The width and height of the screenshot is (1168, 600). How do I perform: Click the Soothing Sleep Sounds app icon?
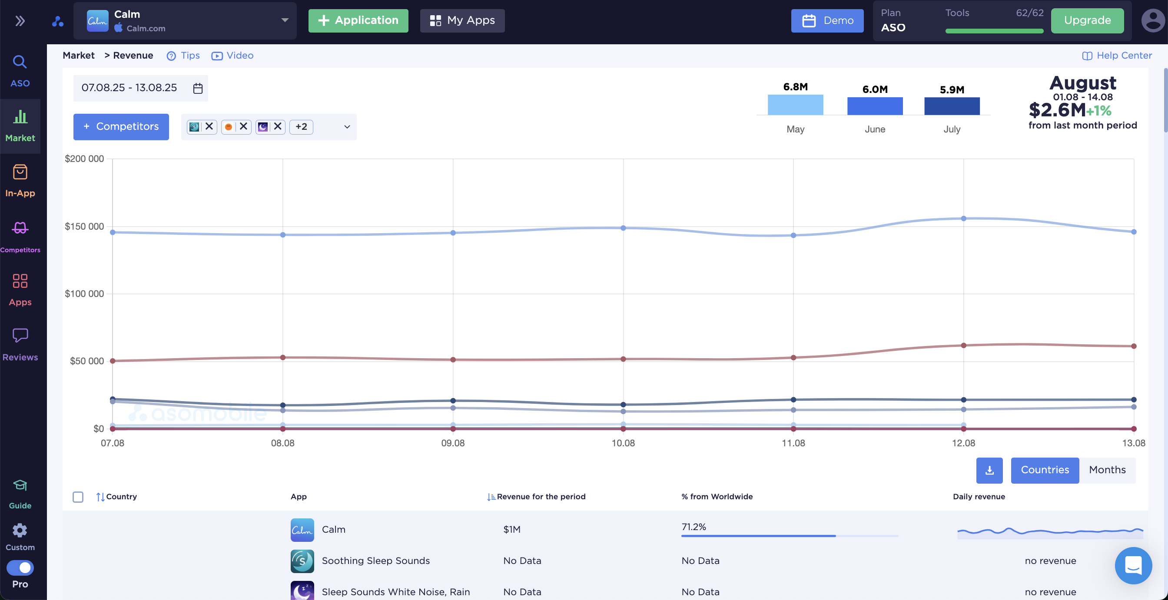tap(302, 561)
